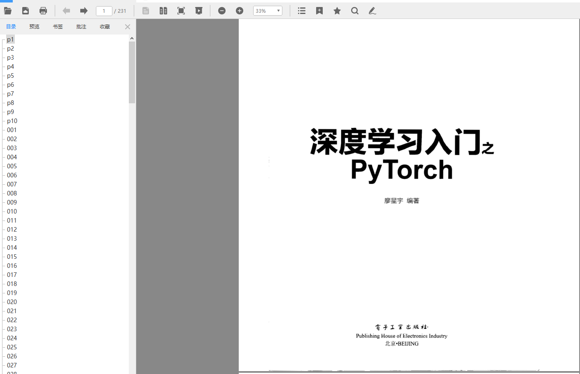This screenshot has height=374, width=580.
Task: Jump to outline entry 018
Action: coord(12,284)
